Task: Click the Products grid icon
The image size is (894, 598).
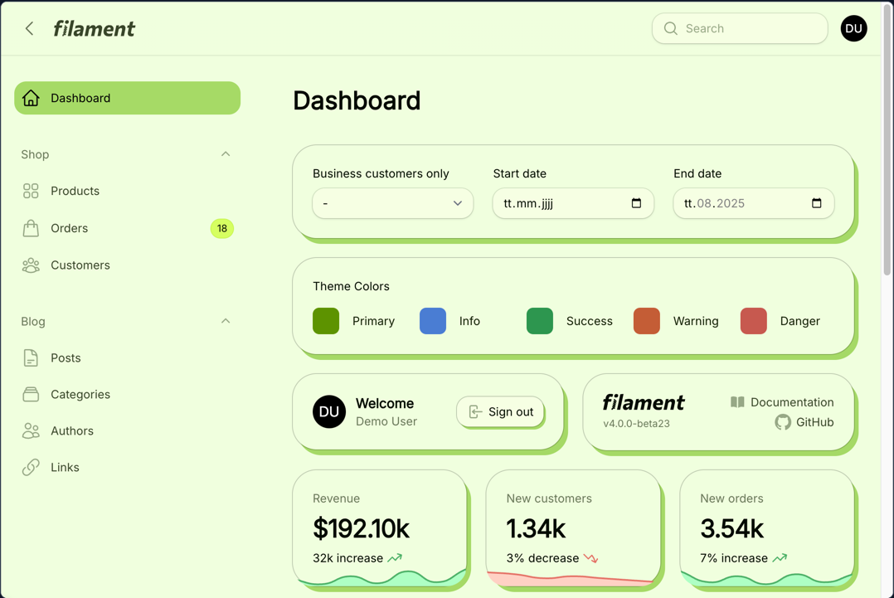Action: (x=31, y=192)
